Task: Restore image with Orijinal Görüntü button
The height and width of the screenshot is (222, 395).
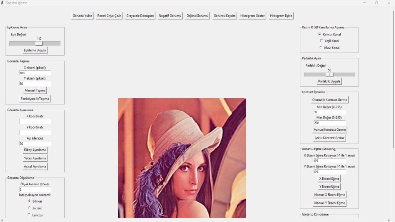Action: tap(198, 16)
